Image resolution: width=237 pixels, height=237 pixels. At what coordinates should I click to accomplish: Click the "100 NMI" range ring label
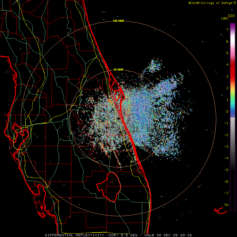coord(118,21)
